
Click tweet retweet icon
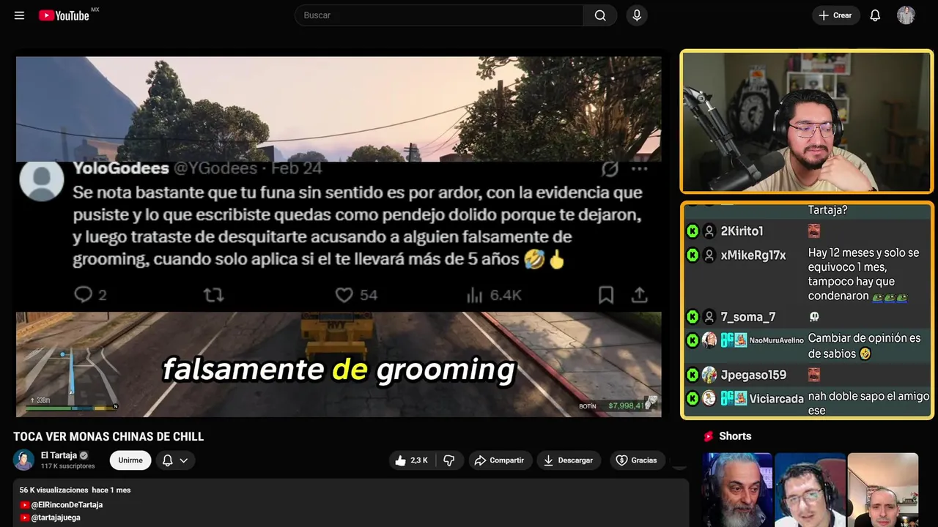pos(213,295)
